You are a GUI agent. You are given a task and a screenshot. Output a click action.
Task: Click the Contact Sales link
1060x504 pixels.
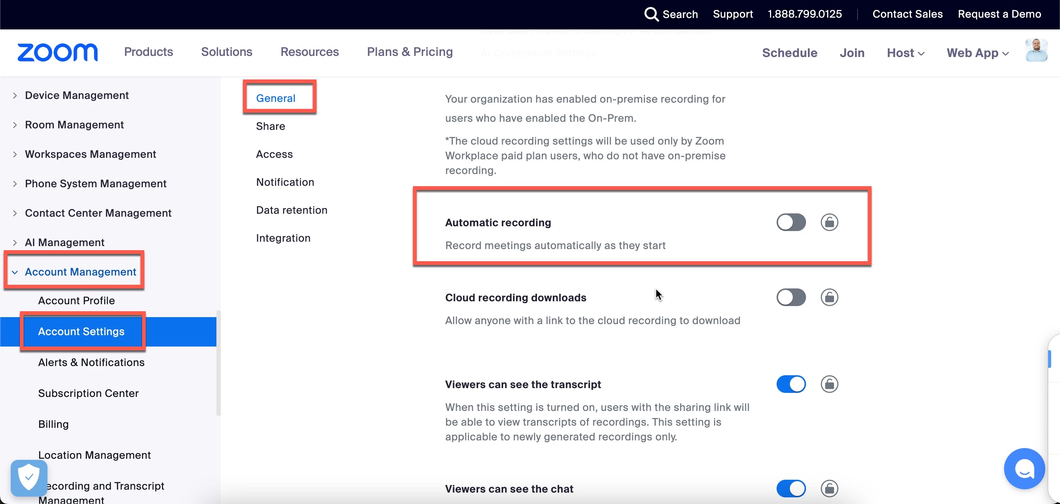pos(907,14)
